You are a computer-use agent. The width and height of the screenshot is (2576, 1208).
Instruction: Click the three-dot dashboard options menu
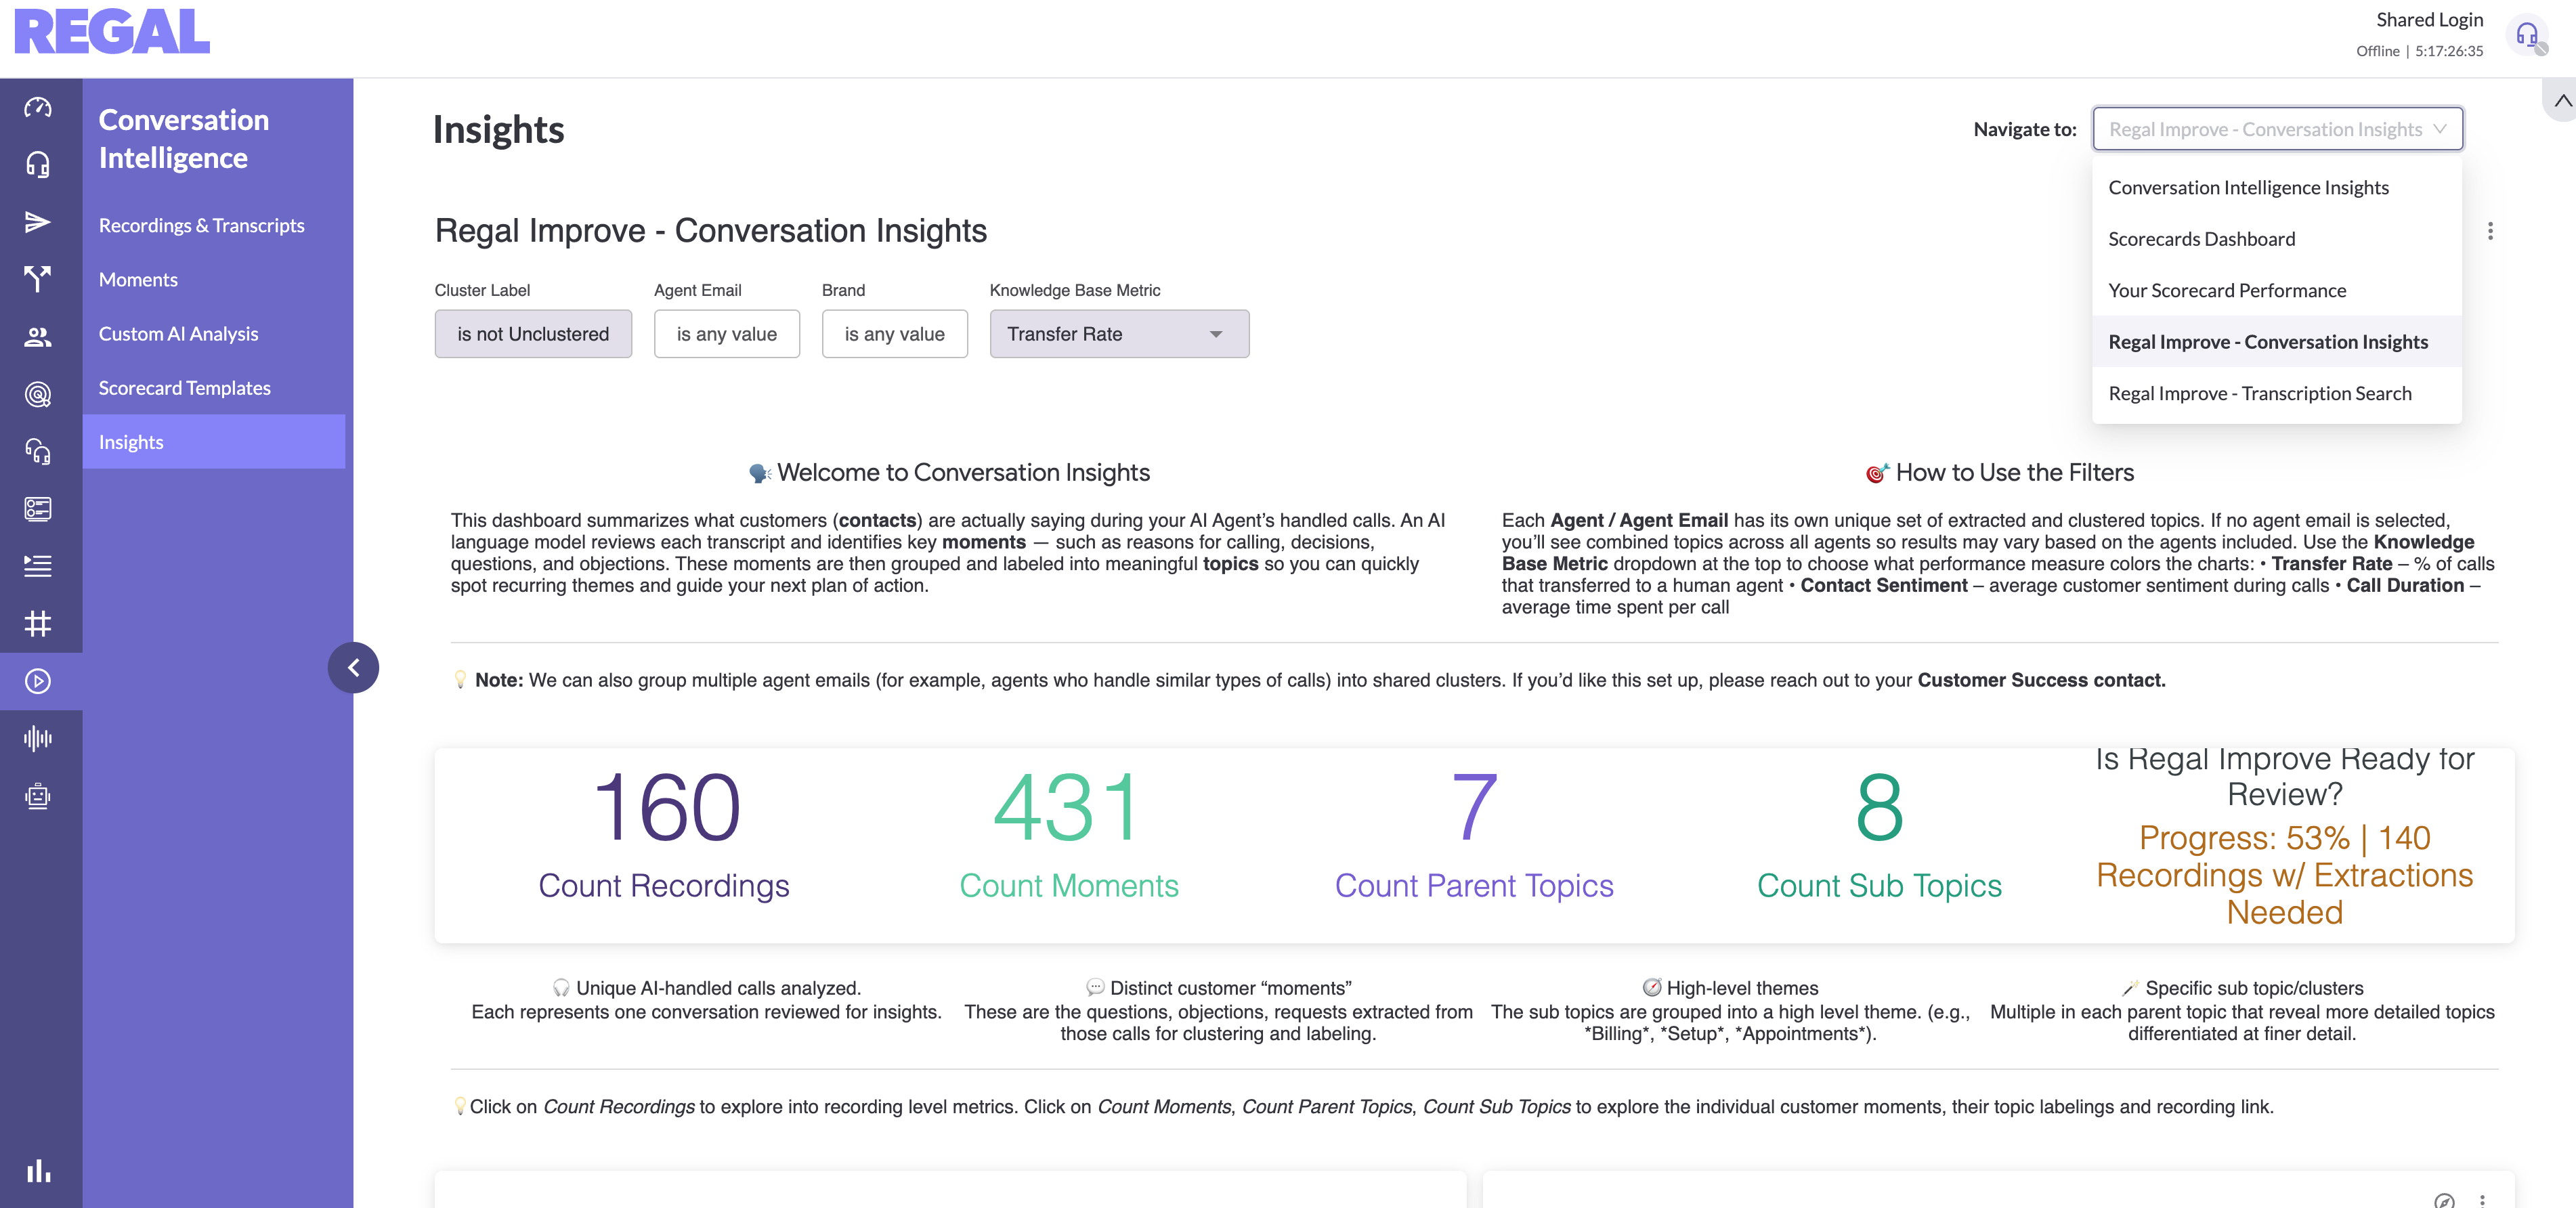pyautogui.click(x=2489, y=231)
